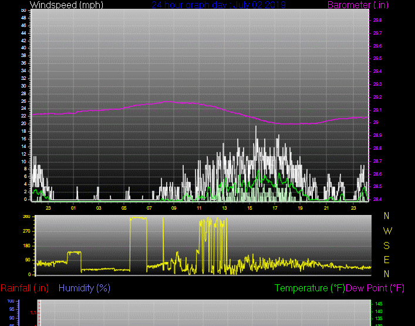Viewport: 415px width, 326px height.
Task: Click the Dew Point (°F) label
Action: [x=375, y=288]
